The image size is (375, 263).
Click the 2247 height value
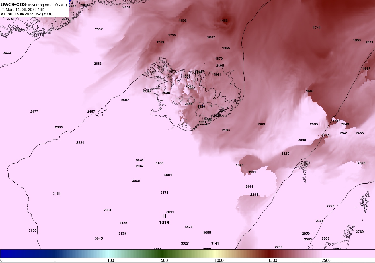pyautogui.click(x=223, y=110)
